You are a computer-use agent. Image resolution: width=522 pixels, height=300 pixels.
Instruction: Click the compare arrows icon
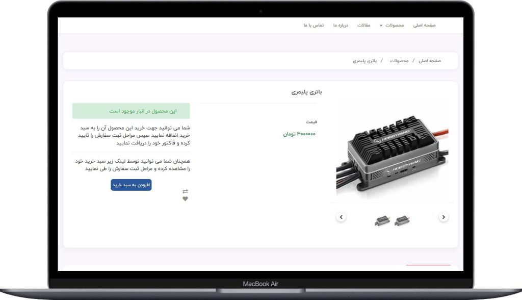185,191
